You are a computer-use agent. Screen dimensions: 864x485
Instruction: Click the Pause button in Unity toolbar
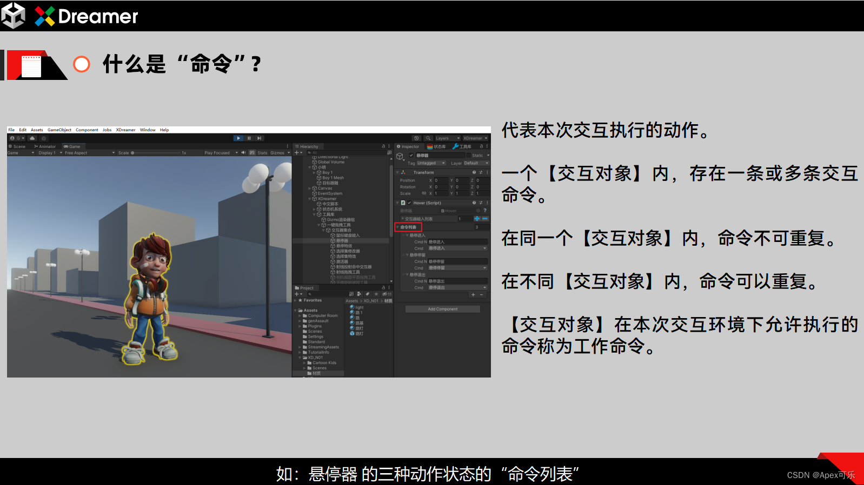[249, 138]
